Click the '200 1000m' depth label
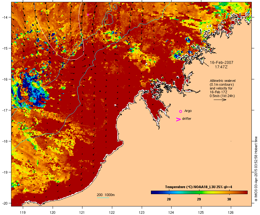Viewport: 260px width, 215px height. click(106, 195)
